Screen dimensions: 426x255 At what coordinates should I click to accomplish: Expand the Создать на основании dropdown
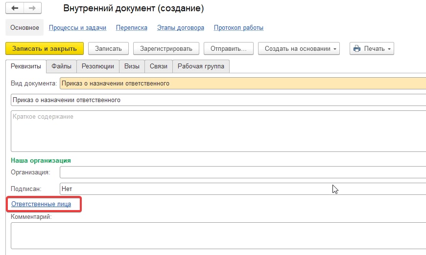click(335, 48)
